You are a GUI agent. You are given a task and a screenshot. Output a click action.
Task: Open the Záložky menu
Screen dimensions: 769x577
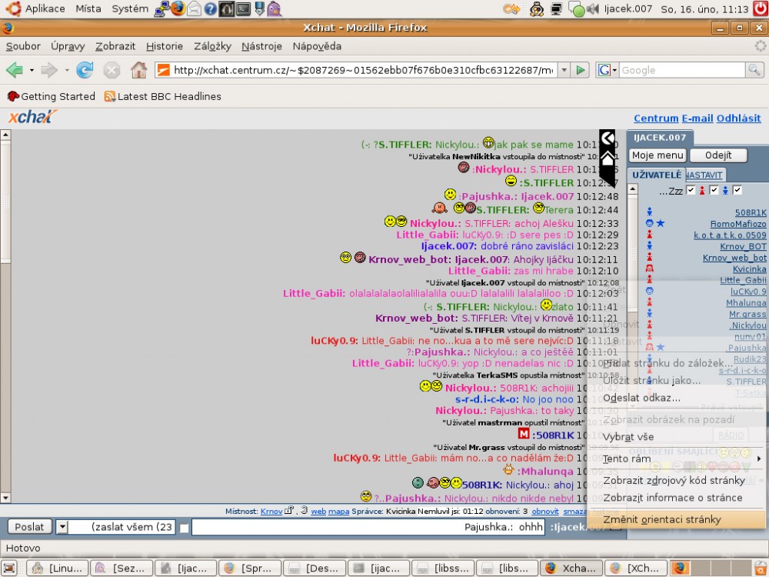pyautogui.click(x=212, y=46)
